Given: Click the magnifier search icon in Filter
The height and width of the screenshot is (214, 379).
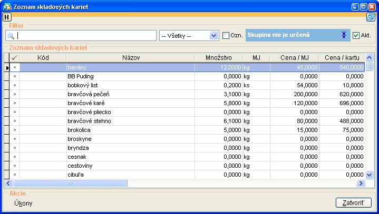Looking at the screenshot, I should 10,36.
